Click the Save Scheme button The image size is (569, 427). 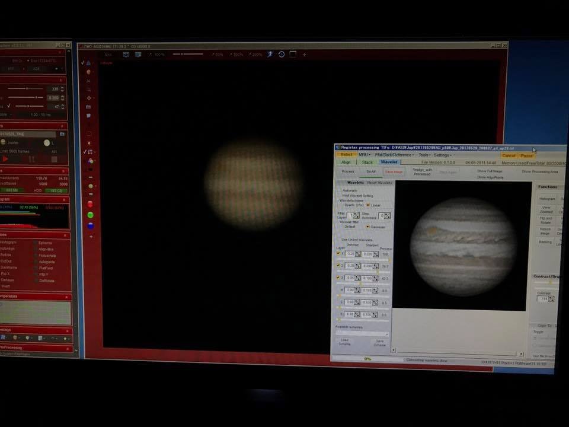[x=379, y=343]
